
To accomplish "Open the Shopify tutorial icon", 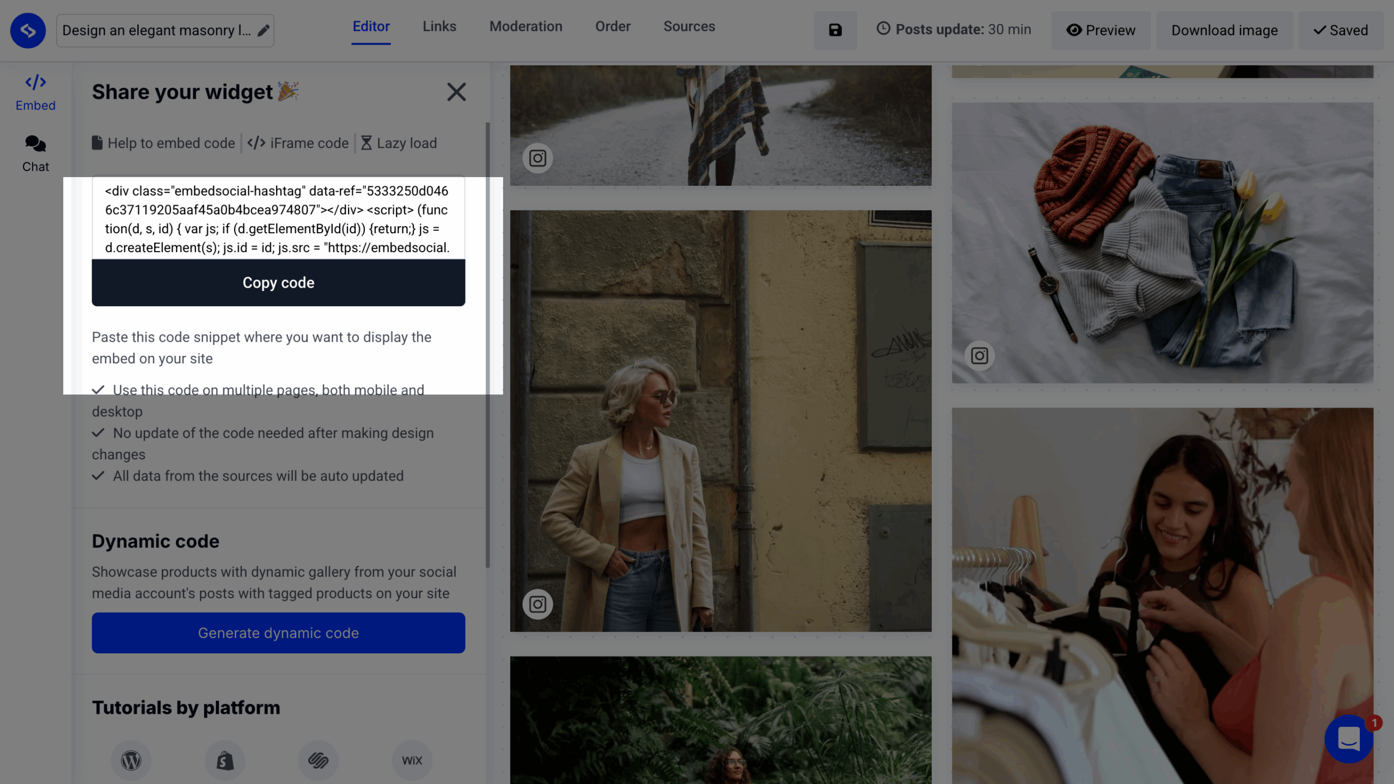I will (x=225, y=759).
